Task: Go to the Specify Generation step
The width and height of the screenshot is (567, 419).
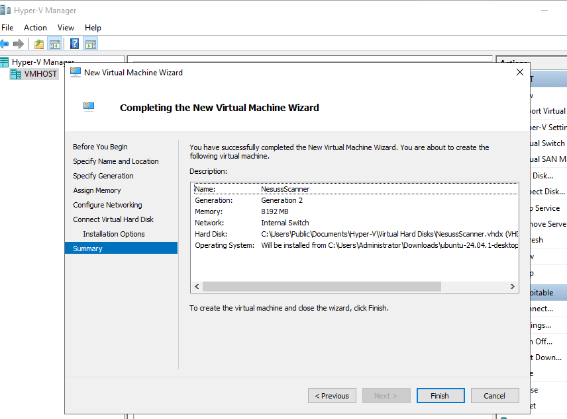Action: (103, 176)
